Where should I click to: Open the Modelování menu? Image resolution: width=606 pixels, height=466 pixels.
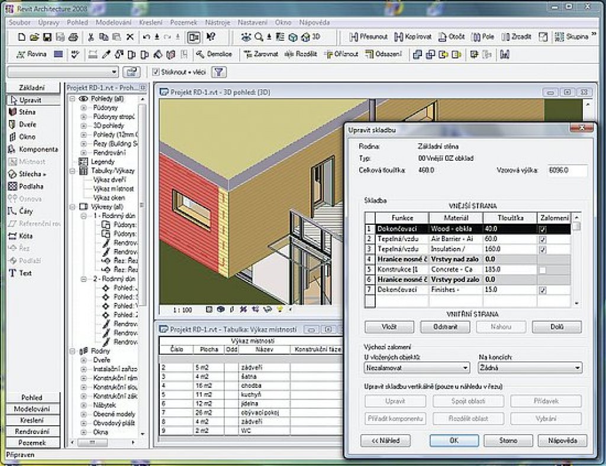tap(114, 22)
